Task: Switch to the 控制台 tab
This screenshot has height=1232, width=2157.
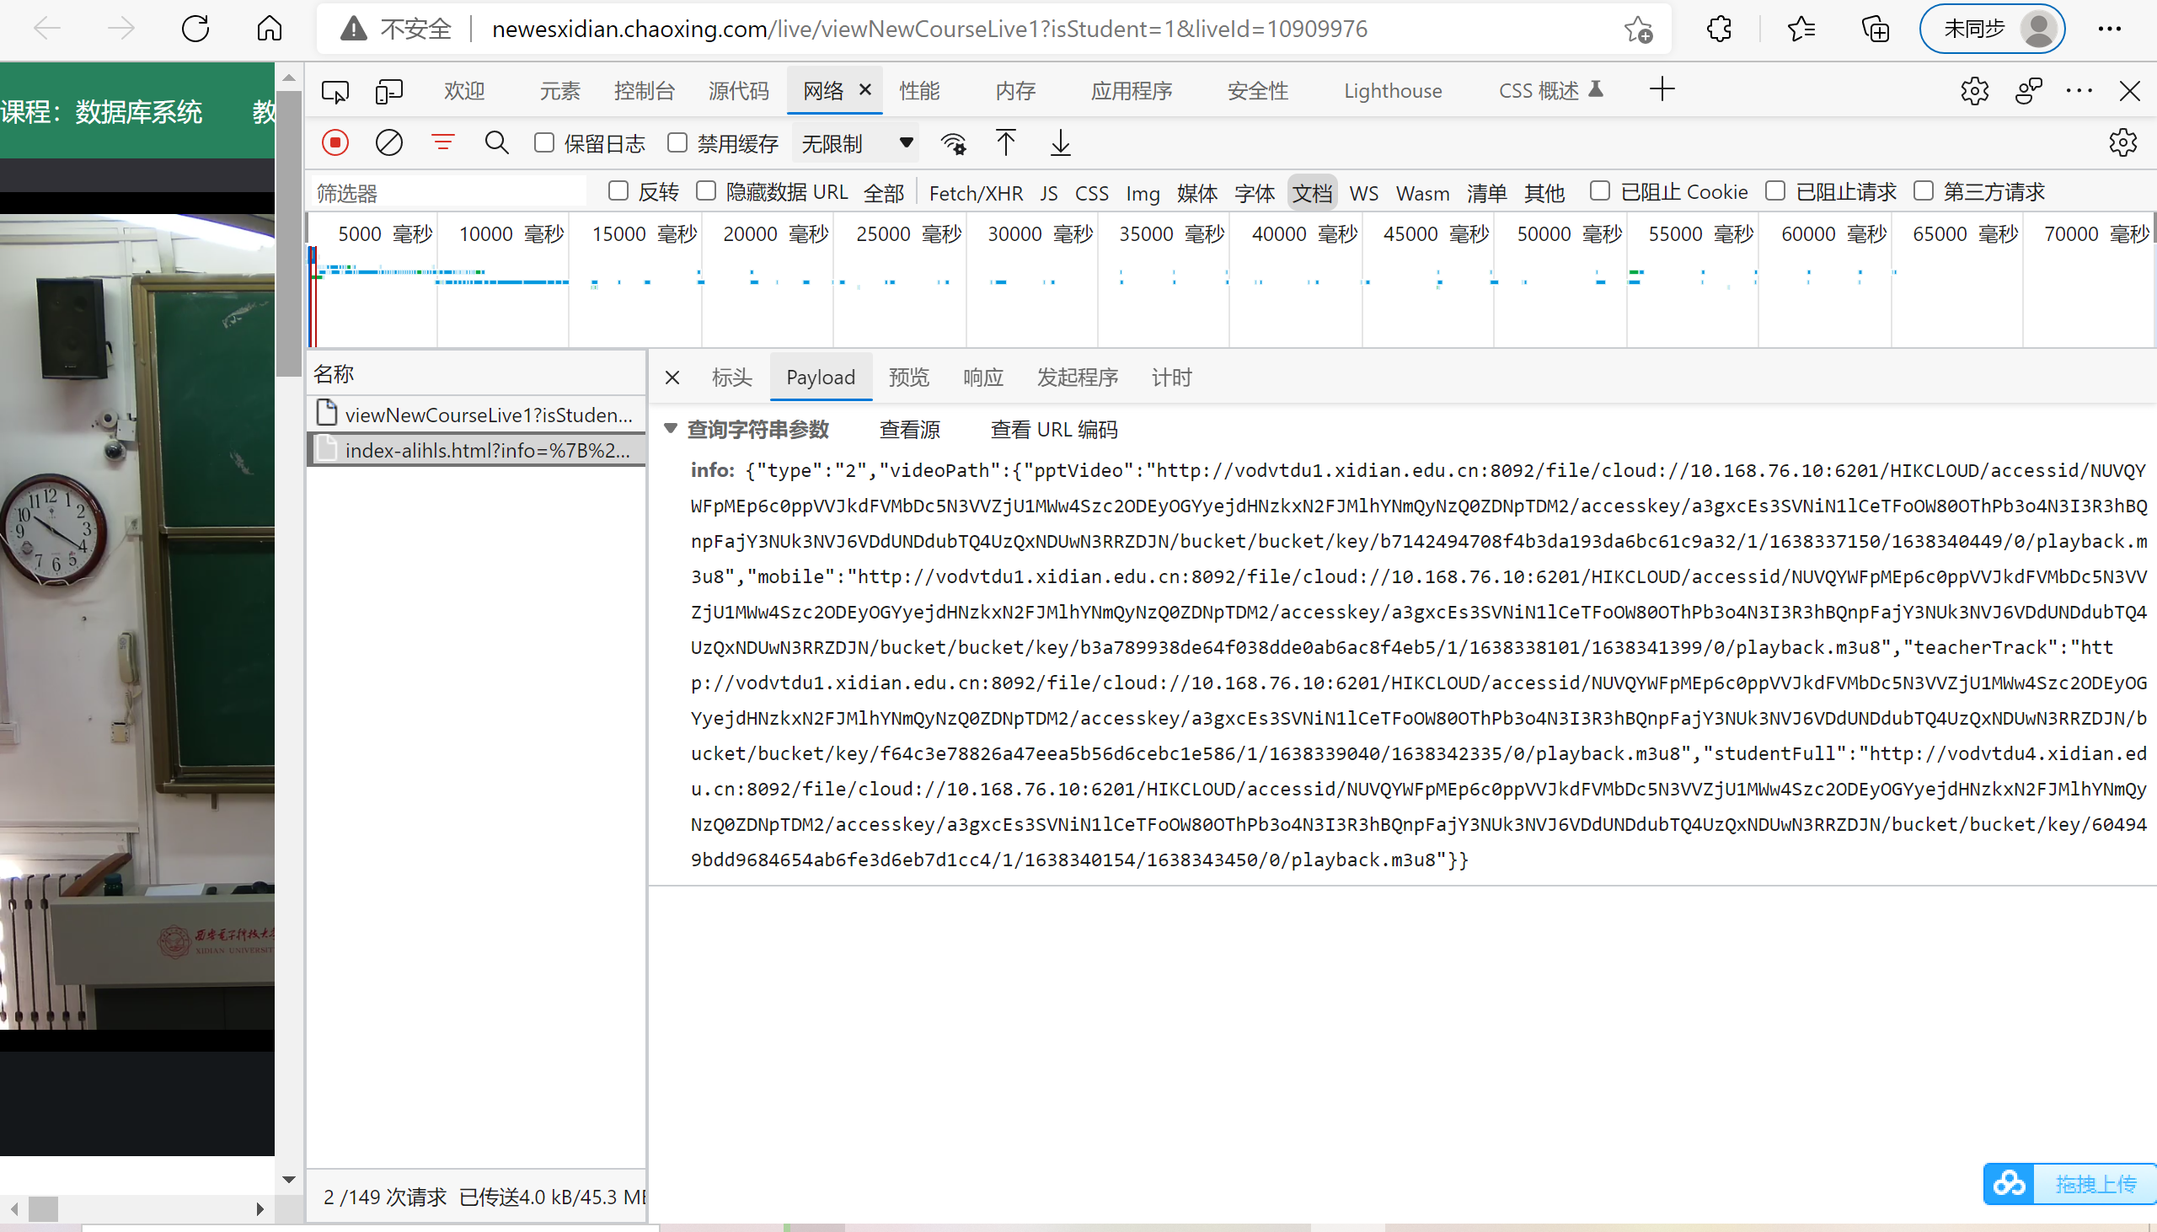Action: [x=644, y=90]
